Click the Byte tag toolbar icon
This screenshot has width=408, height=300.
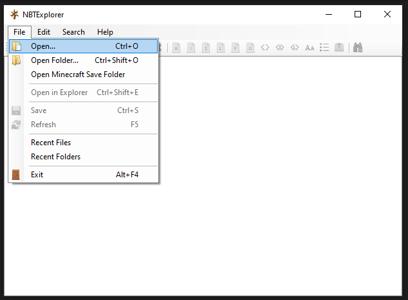[x=176, y=47]
